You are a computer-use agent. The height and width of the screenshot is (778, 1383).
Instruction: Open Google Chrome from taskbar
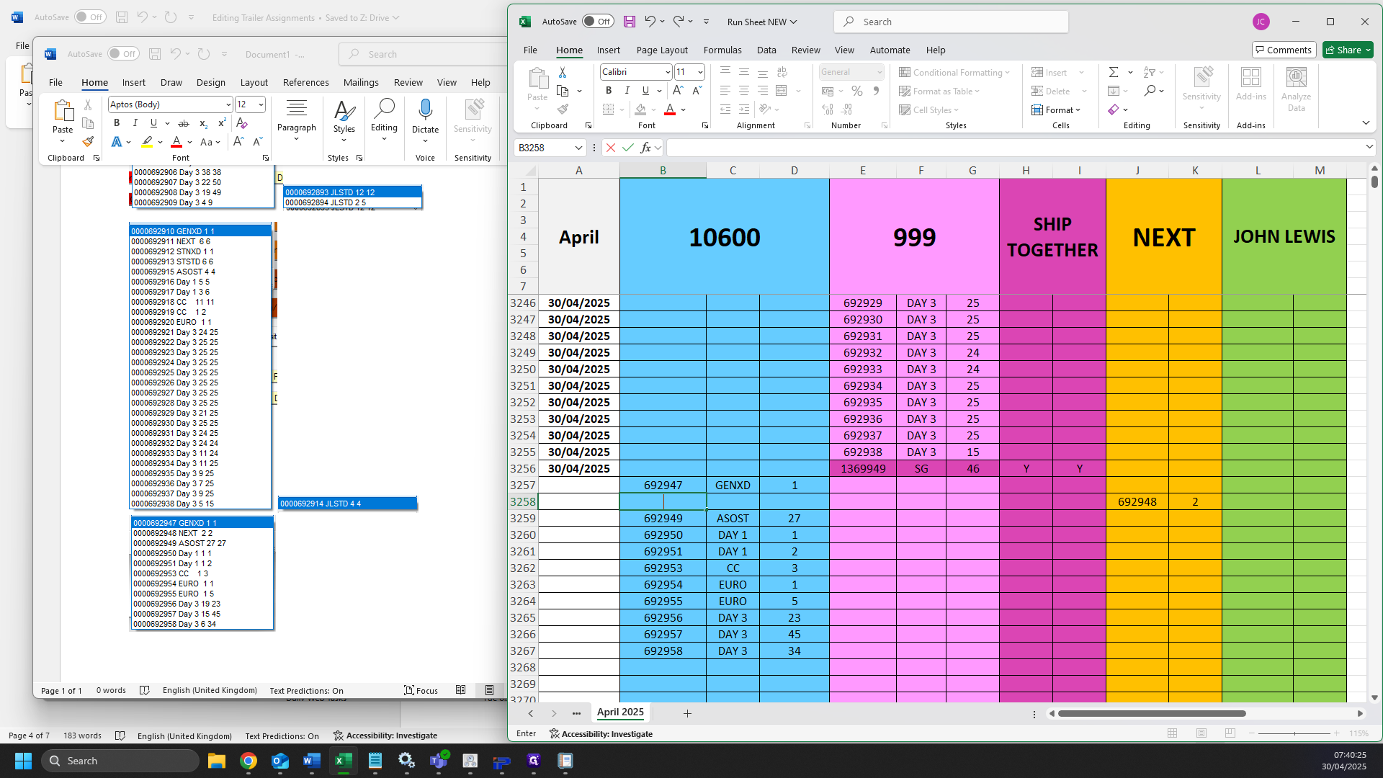249,761
